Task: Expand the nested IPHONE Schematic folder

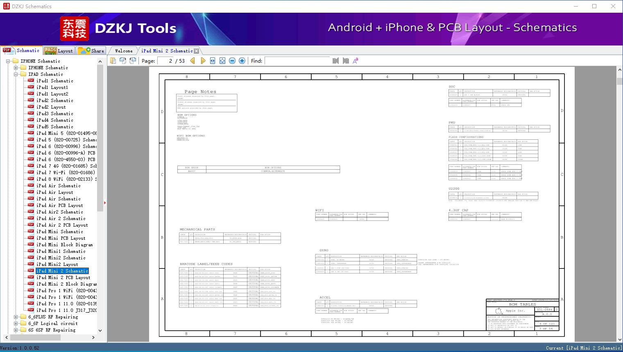Action: 16,68
